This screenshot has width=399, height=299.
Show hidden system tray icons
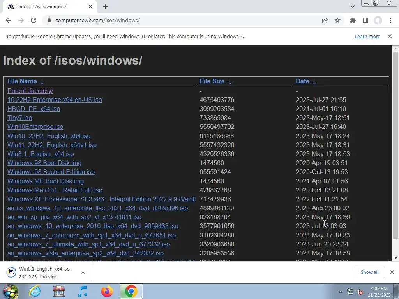[x=341, y=292]
